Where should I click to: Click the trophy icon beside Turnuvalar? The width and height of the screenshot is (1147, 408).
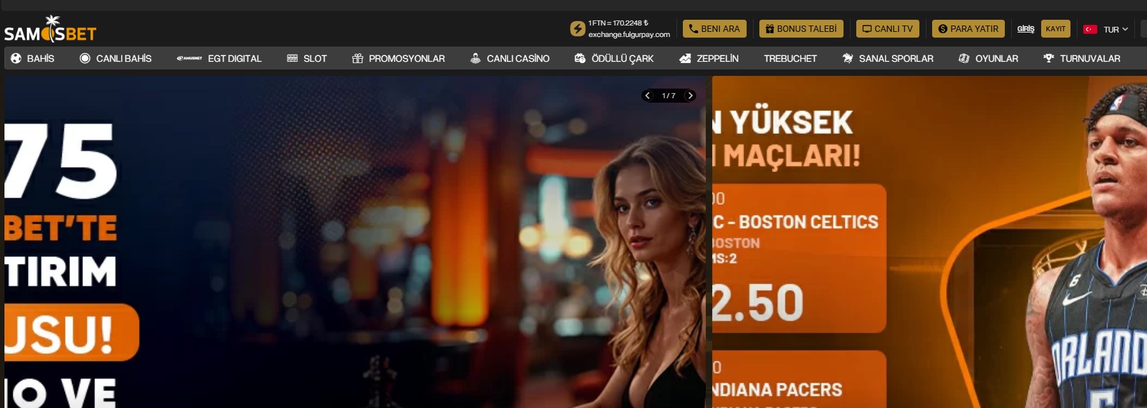coord(1049,58)
